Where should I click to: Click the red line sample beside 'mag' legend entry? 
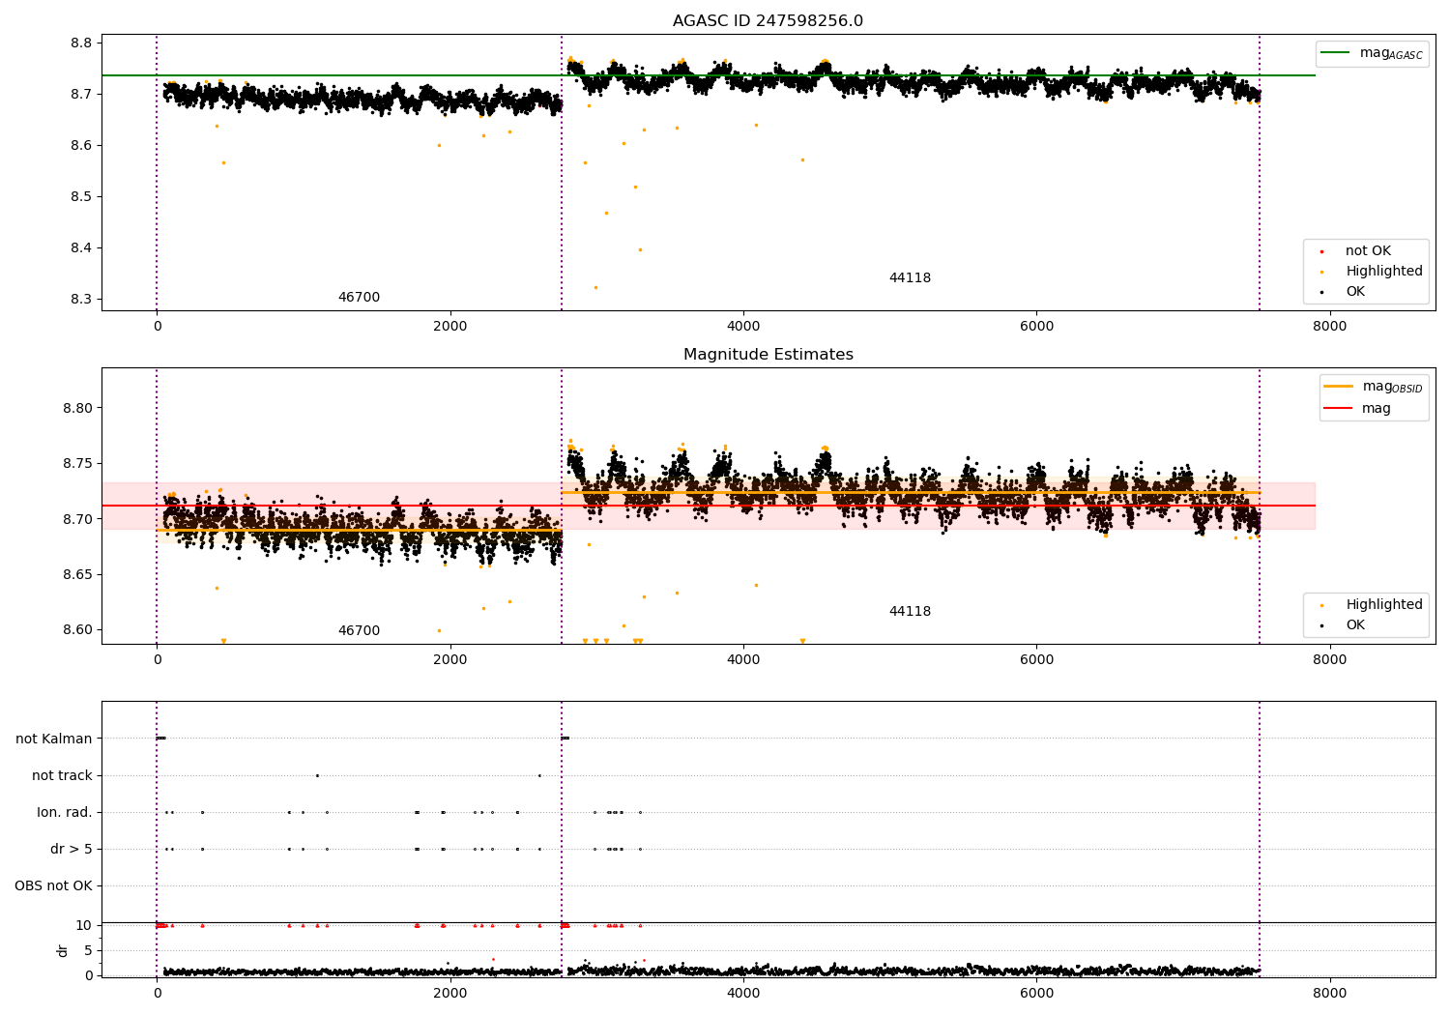pos(1338,409)
